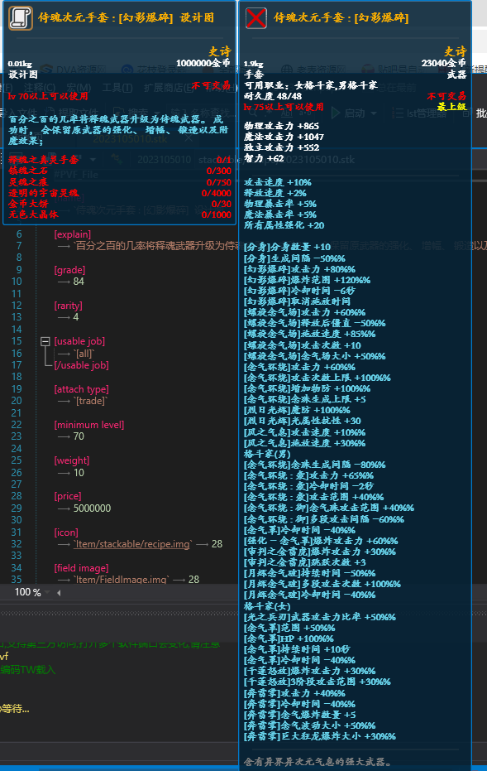Click the 无色大晶体 0/1000 material row
This screenshot has width=487, height=771.
click(119, 214)
